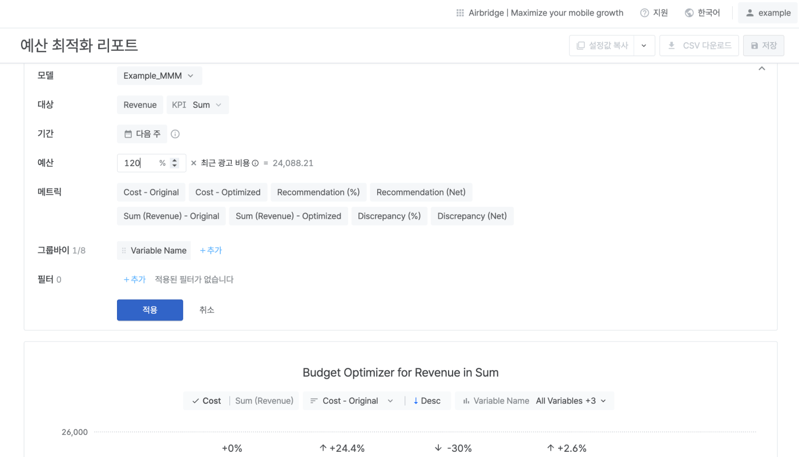The width and height of the screenshot is (799, 457).
Task: Click the globe language icon
Action: [689, 13]
